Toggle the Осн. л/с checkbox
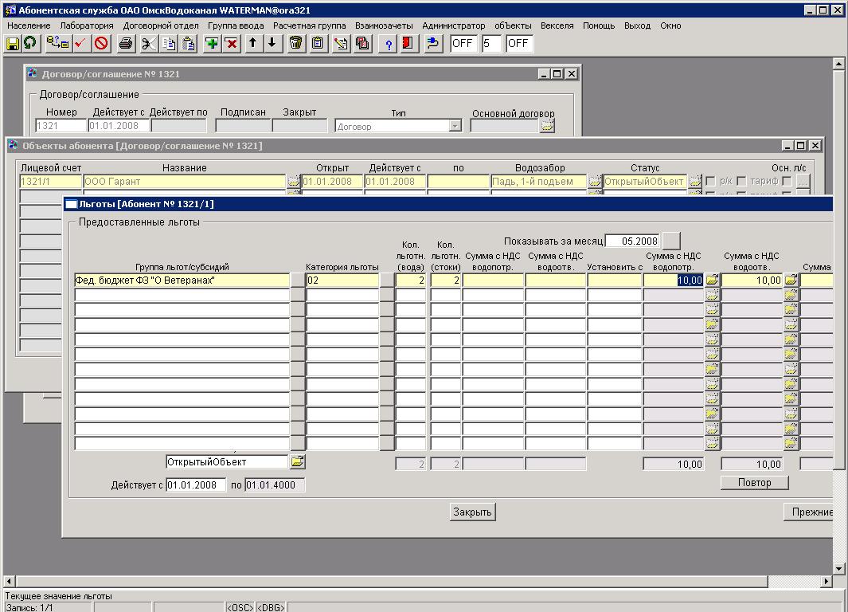The height and width of the screenshot is (612, 848). pyautogui.click(x=787, y=182)
